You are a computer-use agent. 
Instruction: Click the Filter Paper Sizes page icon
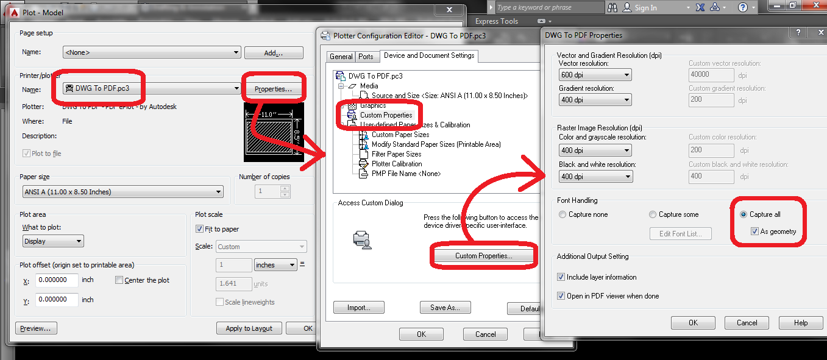coord(364,154)
